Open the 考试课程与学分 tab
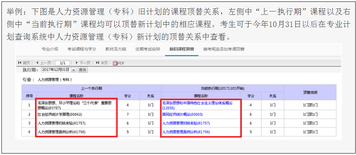 pyautogui.click(x=82, y=49)
